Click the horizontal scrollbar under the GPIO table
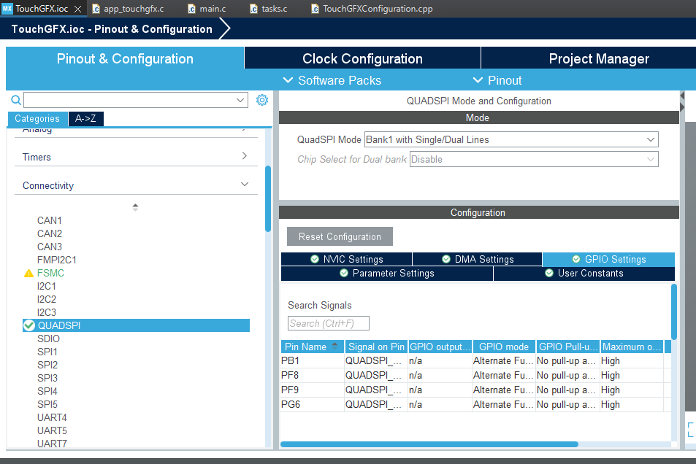 pos(429,444)
